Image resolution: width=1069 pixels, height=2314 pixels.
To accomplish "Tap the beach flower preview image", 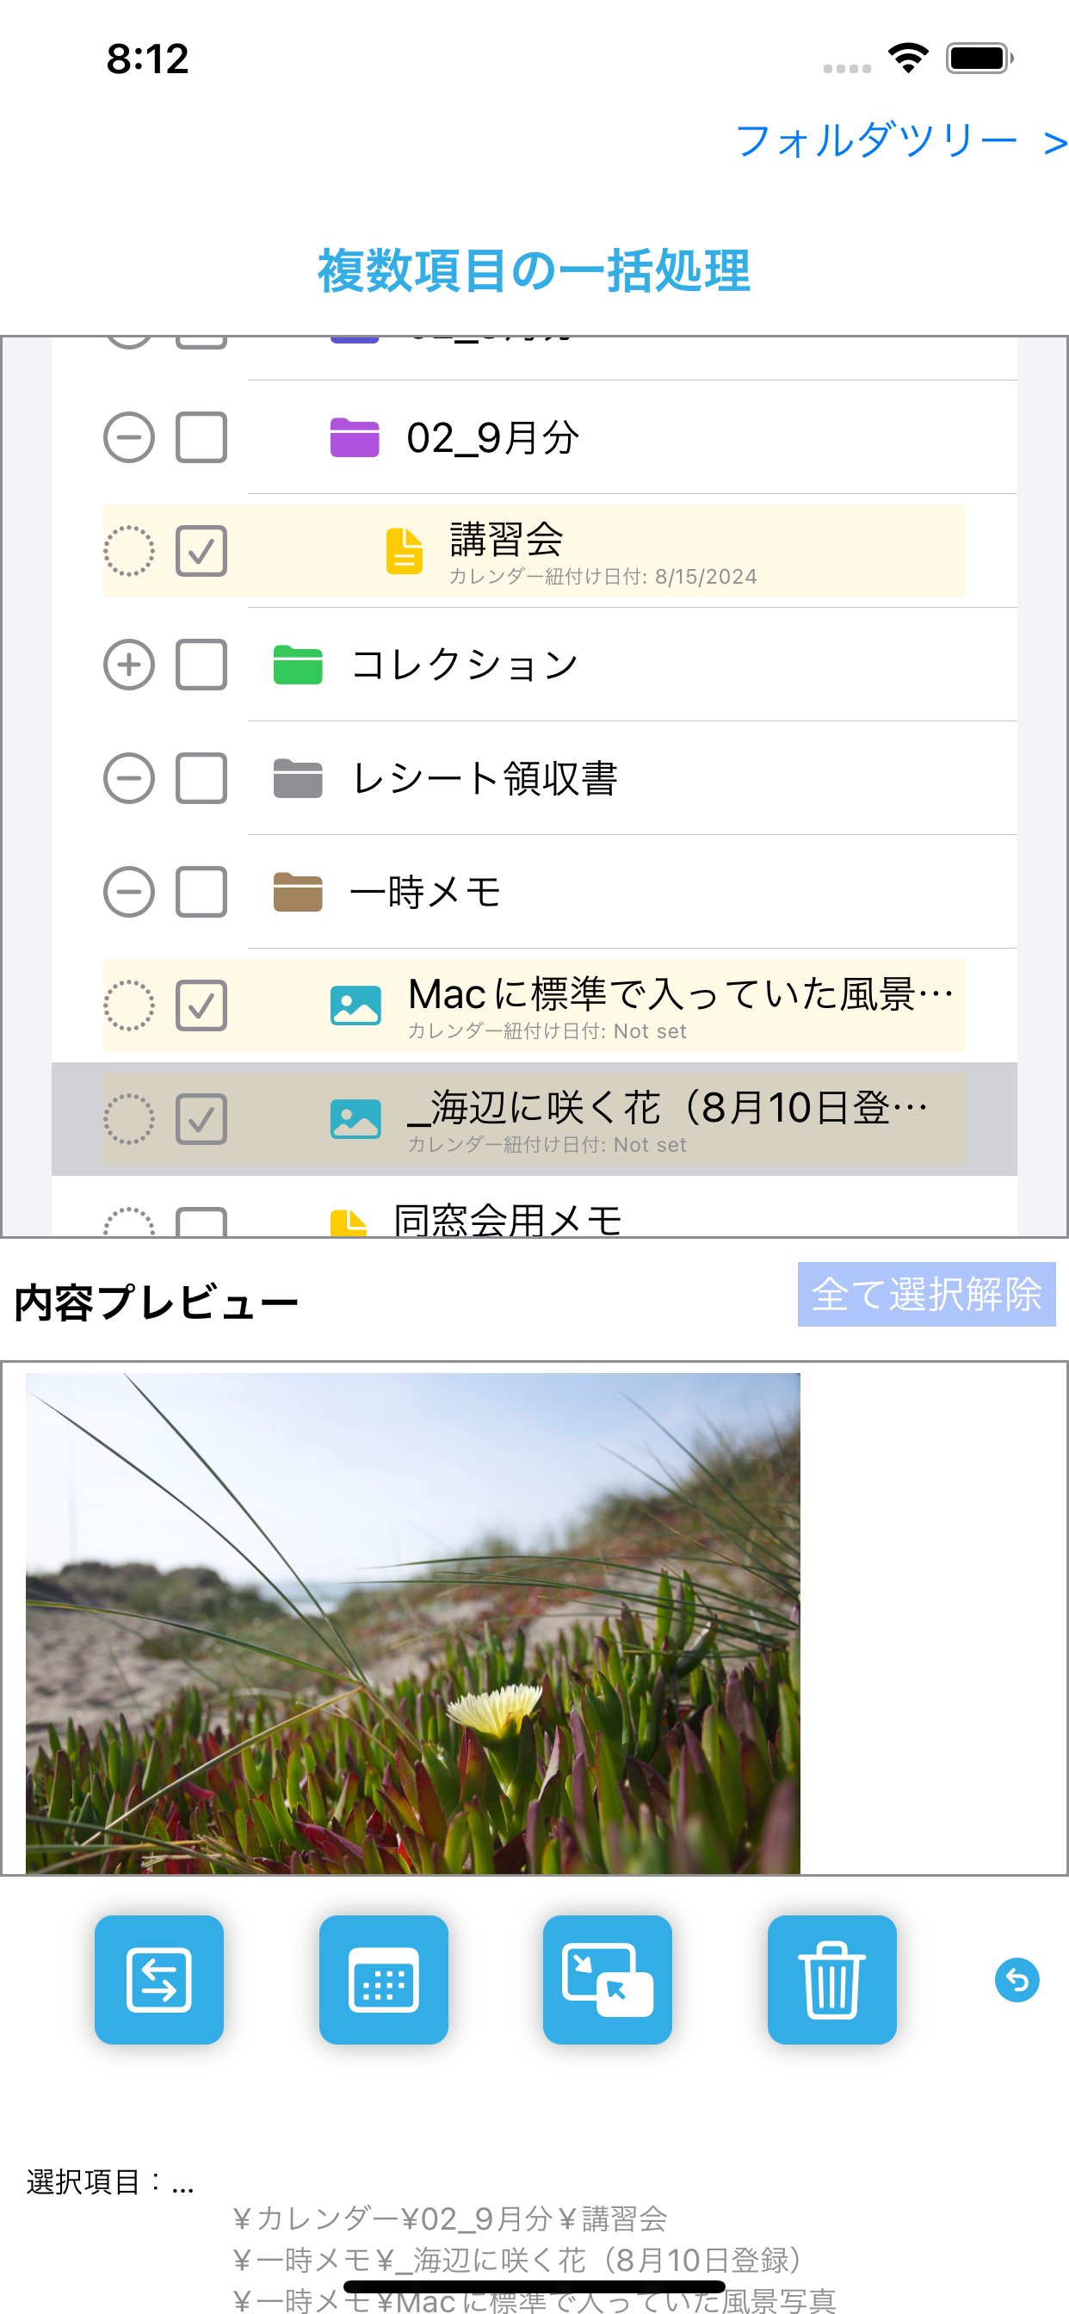I will tap(413, 1623).
